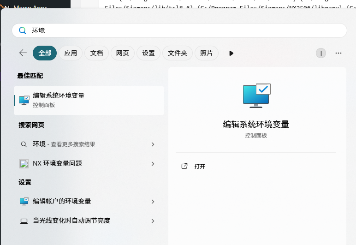
Task: Expand the NX 环境变量问题 chevron
Action: (153, 164)
